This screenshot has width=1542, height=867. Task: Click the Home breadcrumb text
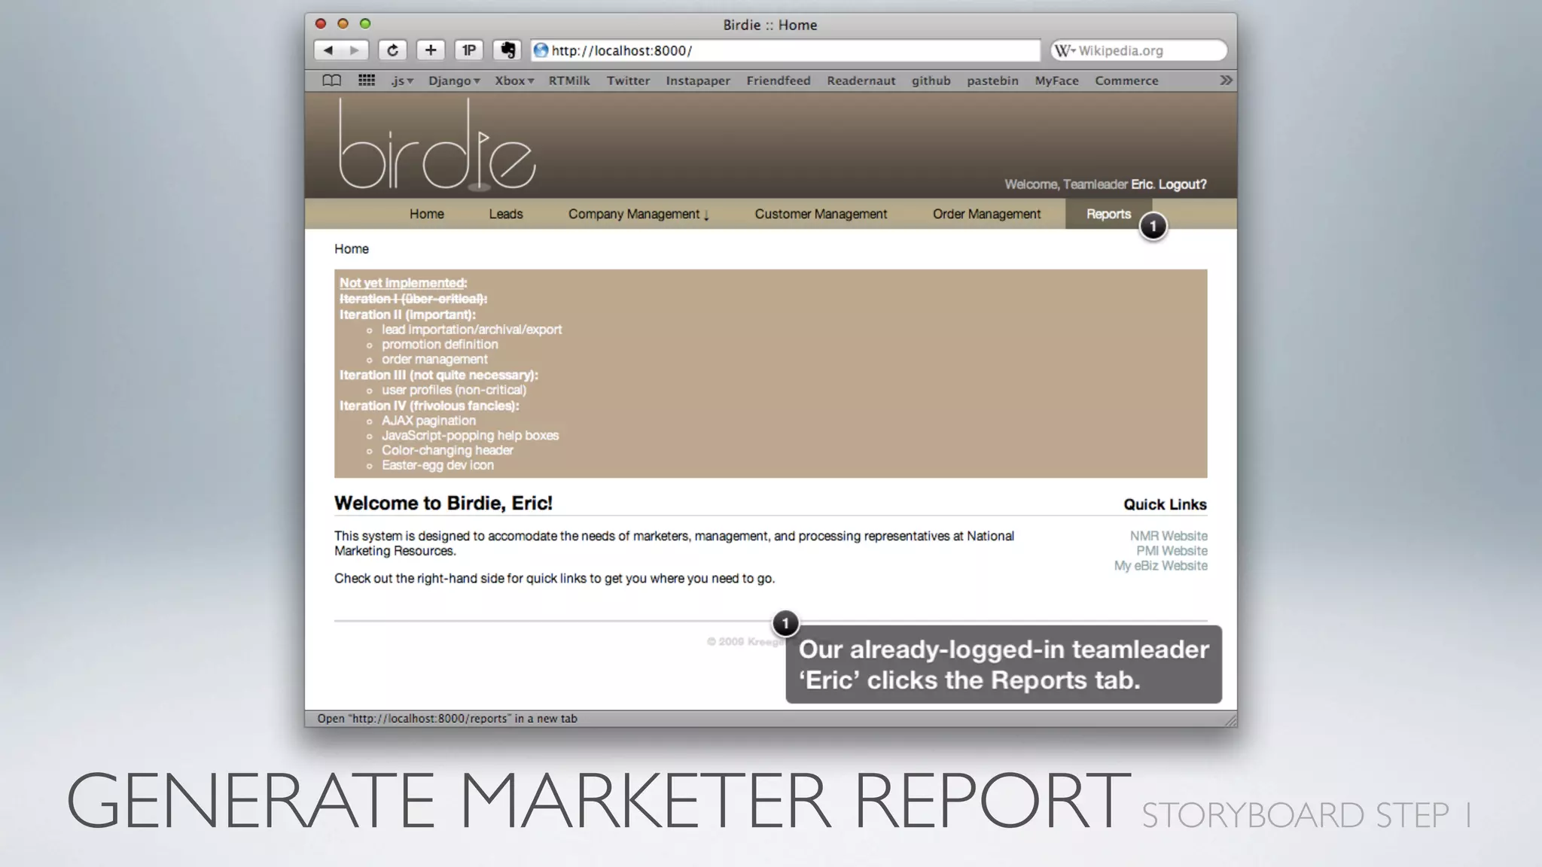pyautogui.click(x=352, y=249)
